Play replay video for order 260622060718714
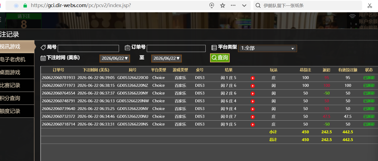 [x=253, y=125]
